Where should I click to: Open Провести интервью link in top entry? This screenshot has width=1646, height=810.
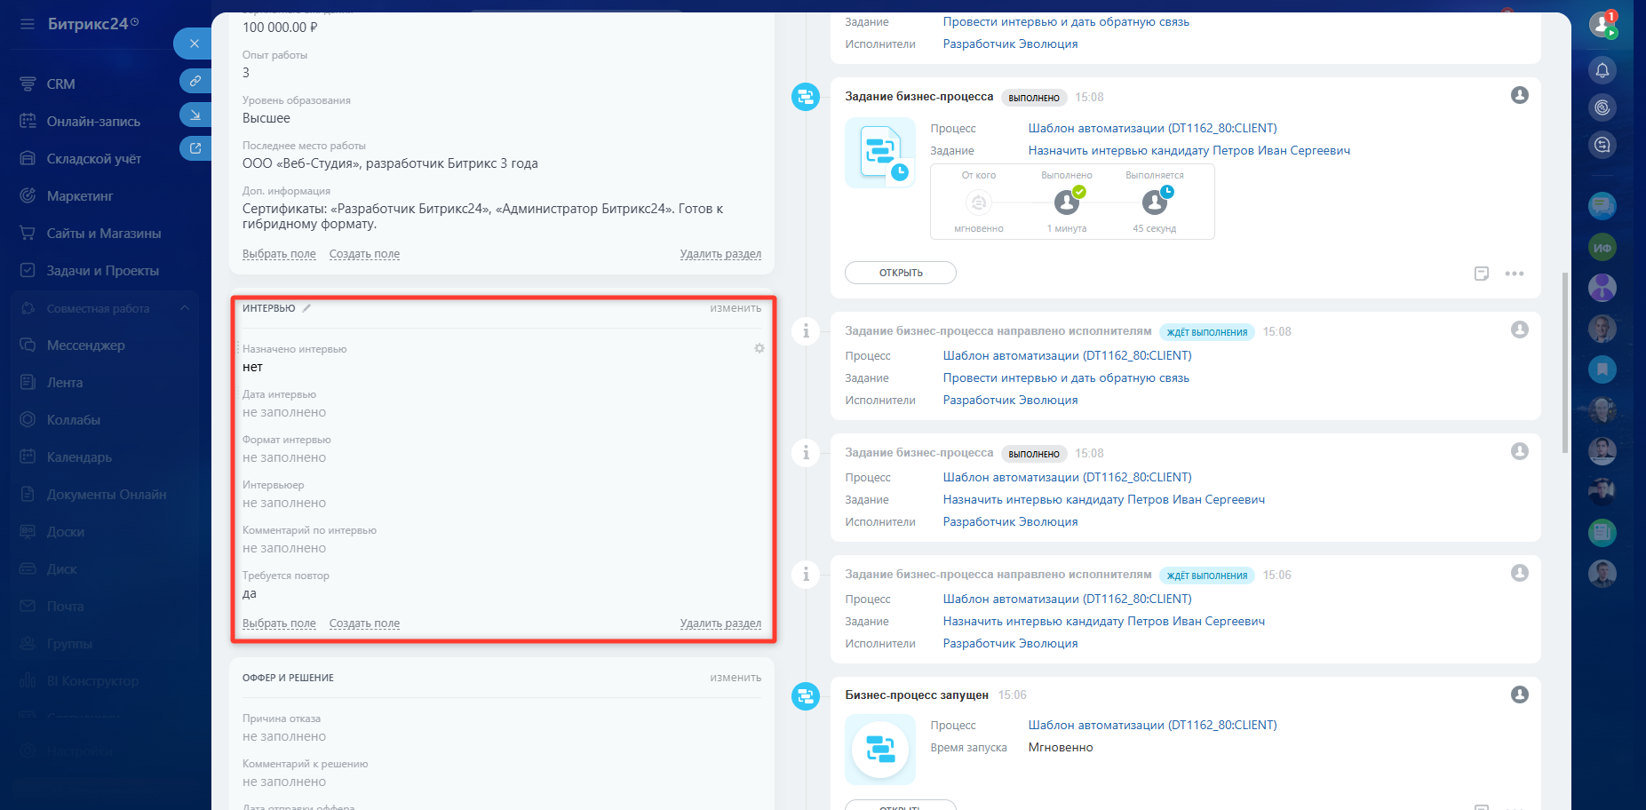[1066, 22]
